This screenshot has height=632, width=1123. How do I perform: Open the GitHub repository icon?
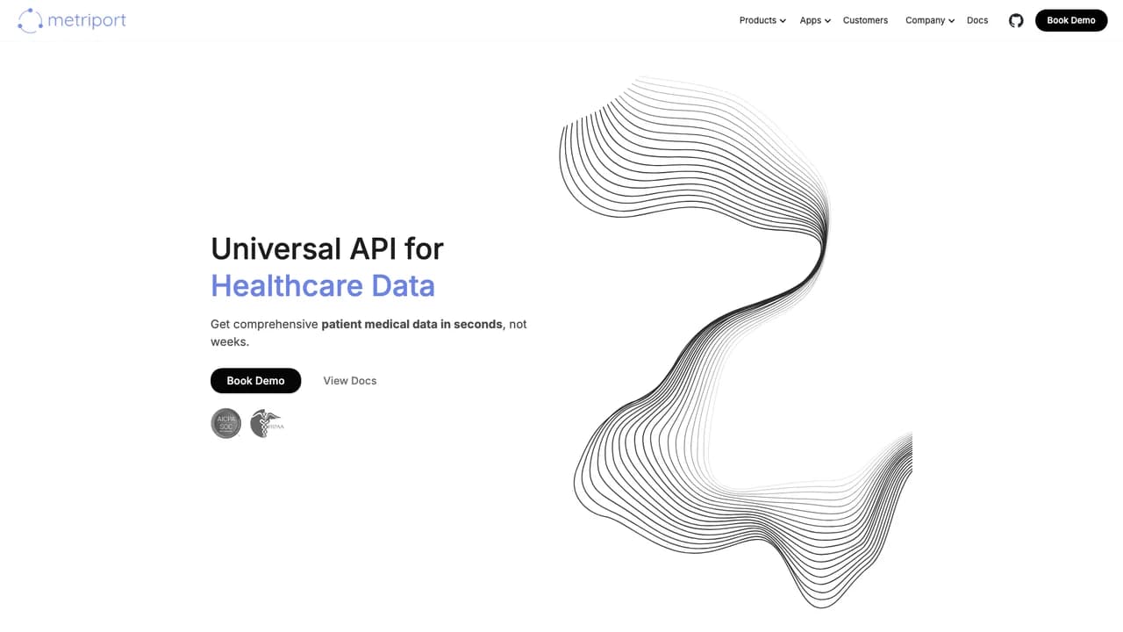(1016, 20)
